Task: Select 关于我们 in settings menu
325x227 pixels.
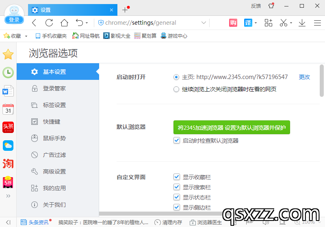Action: coord(58,205)
